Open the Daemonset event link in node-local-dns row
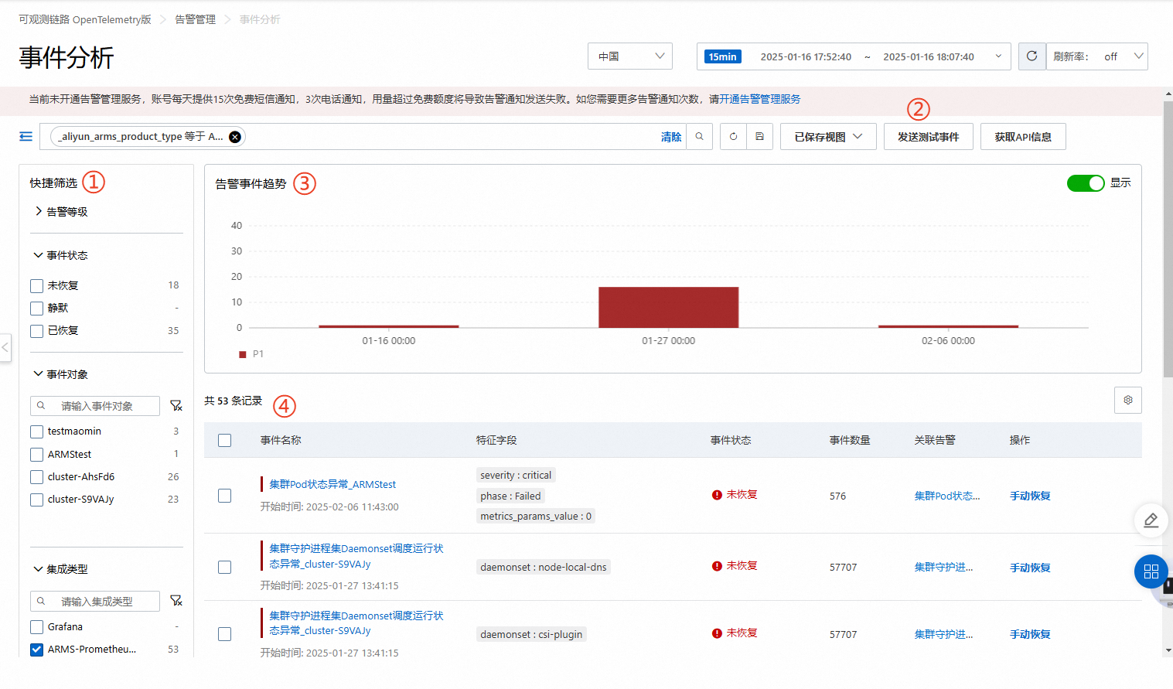 [x=356, y=556]
